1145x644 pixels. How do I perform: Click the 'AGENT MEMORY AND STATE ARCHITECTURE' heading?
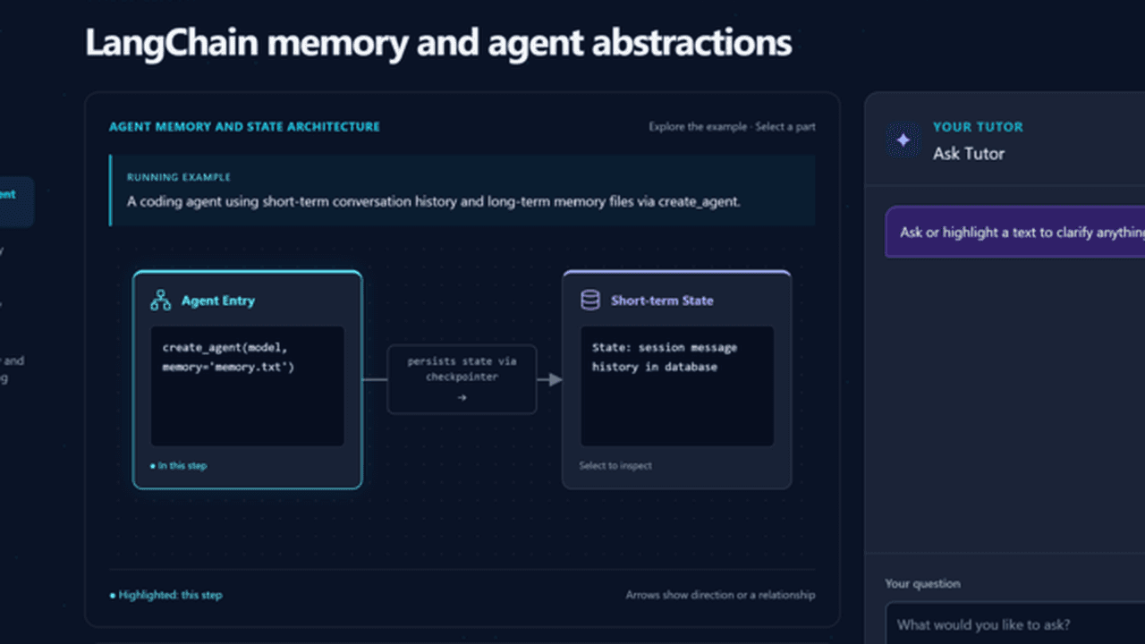[x=244, y=127]
